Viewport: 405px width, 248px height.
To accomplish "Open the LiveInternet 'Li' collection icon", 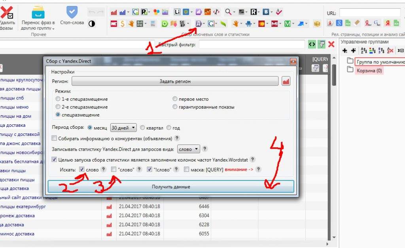I will 177,12.
